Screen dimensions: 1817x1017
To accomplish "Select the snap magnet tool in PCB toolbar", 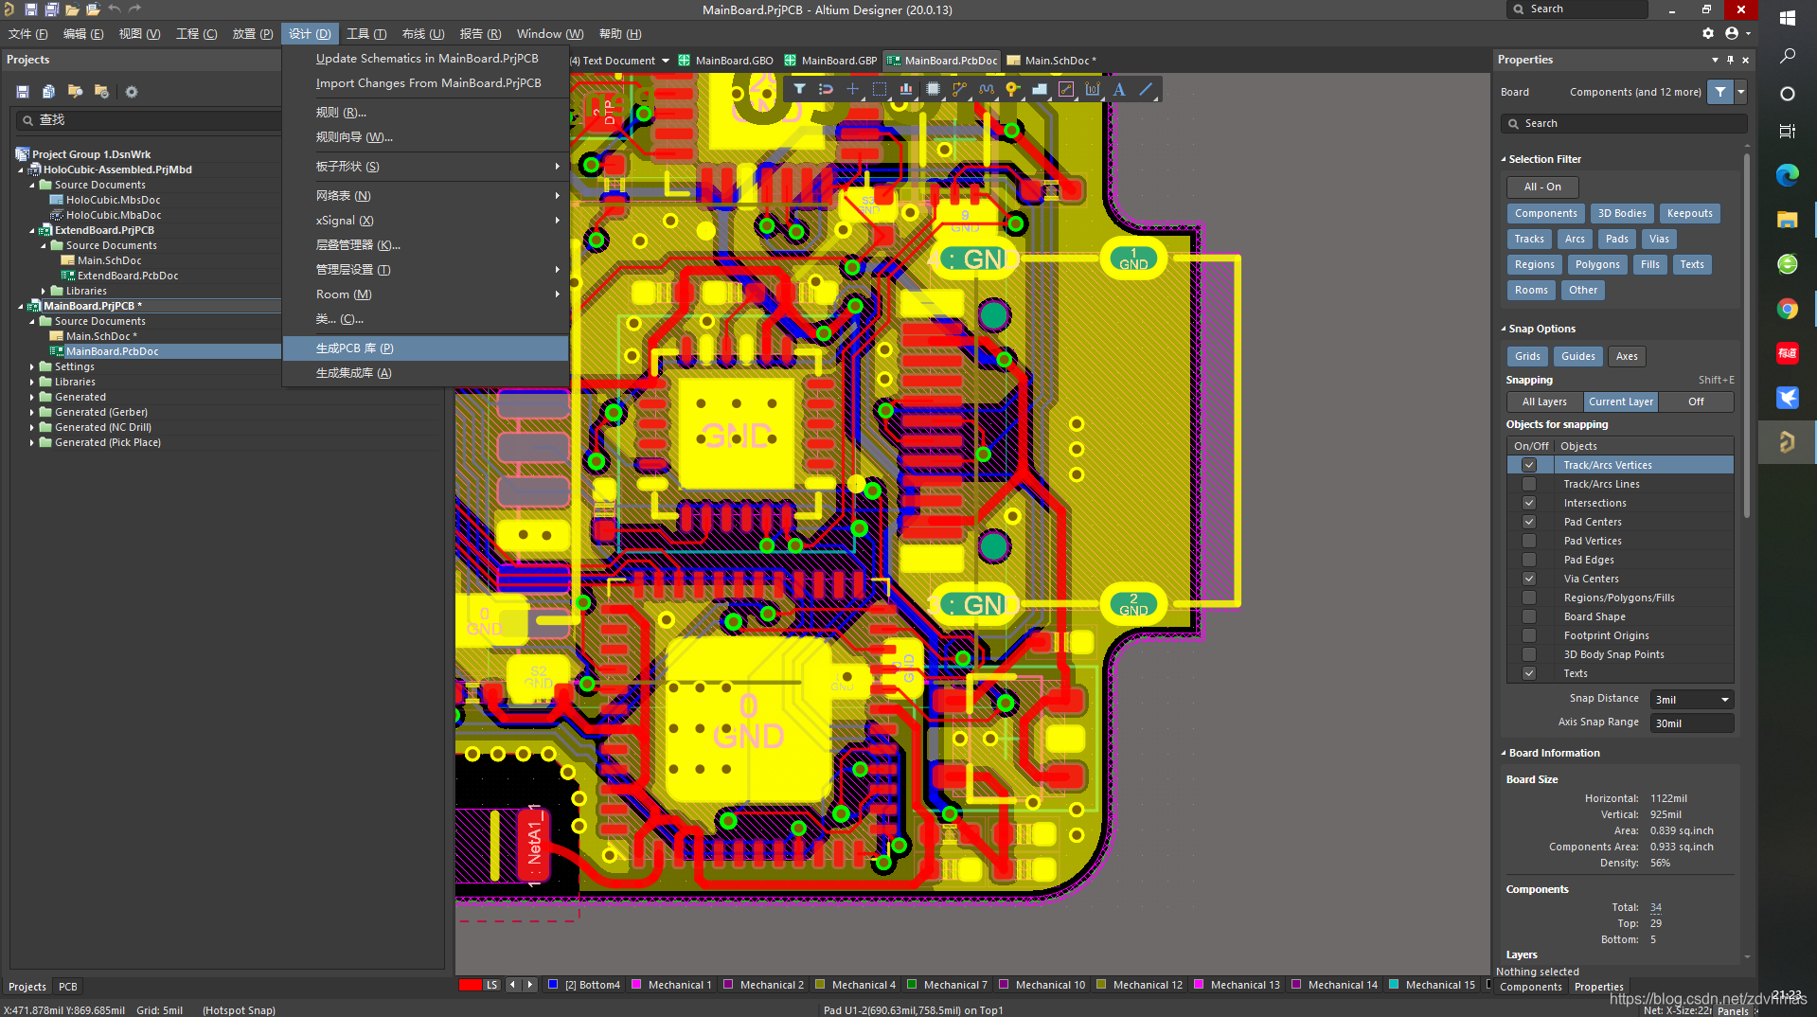I will [826, 89].
